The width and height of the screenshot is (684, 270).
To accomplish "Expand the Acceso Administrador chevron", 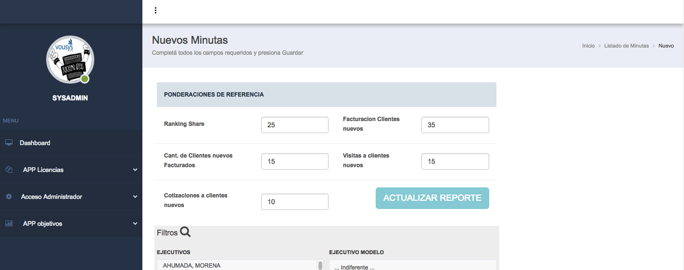I will pyautogui.click(x=135, y=196).
